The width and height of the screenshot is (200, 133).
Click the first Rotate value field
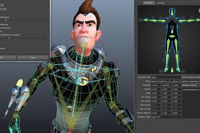tap(156, 89)
